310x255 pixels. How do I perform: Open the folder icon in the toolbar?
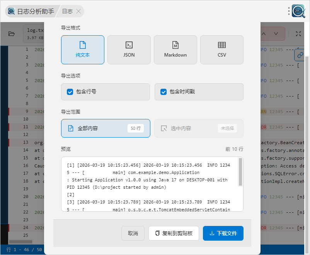12,34
